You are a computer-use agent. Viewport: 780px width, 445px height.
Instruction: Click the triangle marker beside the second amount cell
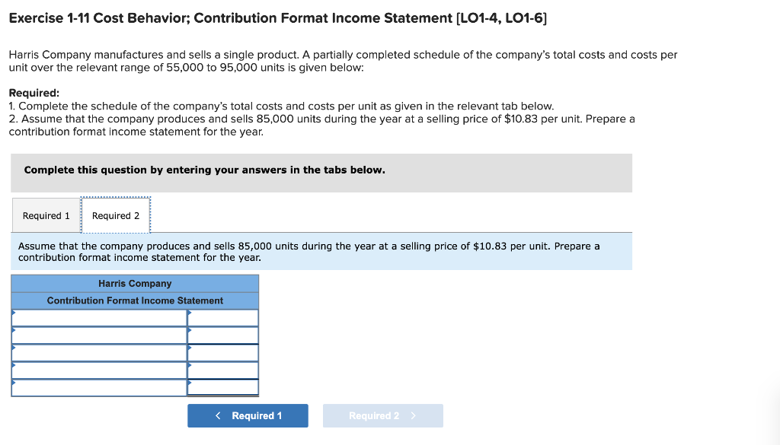click(x=190, y=330)
